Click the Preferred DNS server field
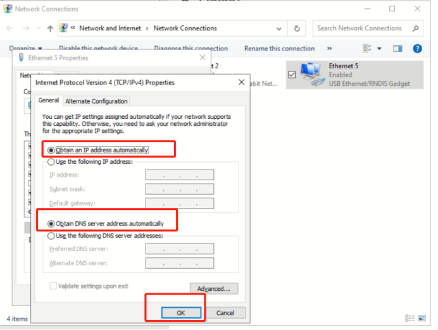Viewport: 438px width, 330px height. click(180, 249)
